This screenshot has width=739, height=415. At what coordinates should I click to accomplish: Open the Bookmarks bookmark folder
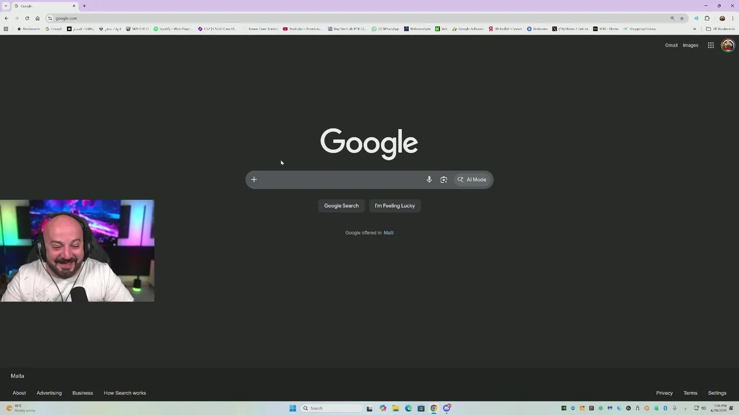pos(28,29)
